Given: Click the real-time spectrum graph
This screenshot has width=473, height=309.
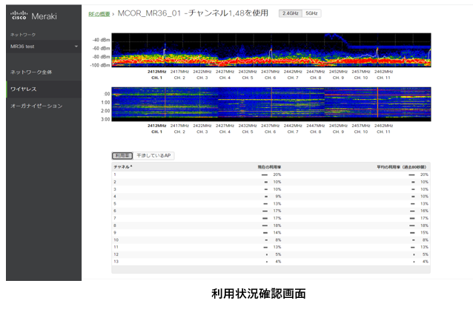Looking at the screenshot, I should coord(271,50).
